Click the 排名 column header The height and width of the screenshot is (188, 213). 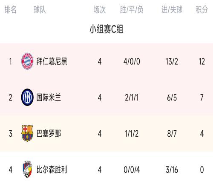(10, 10)
